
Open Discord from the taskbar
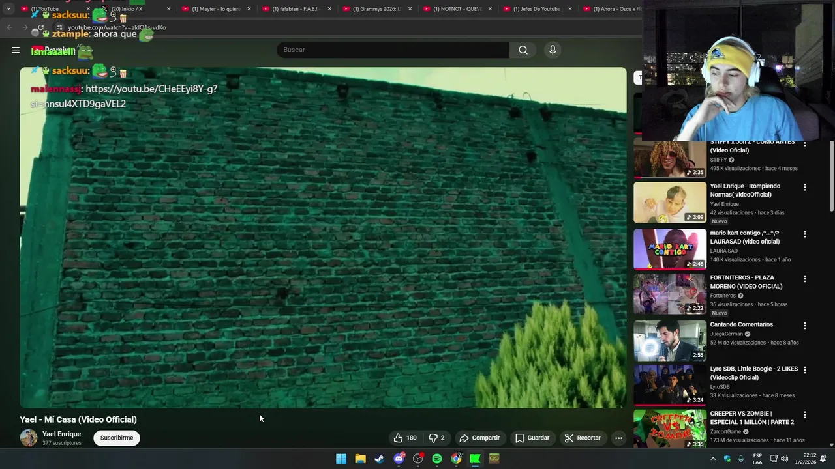coord(399,459)
